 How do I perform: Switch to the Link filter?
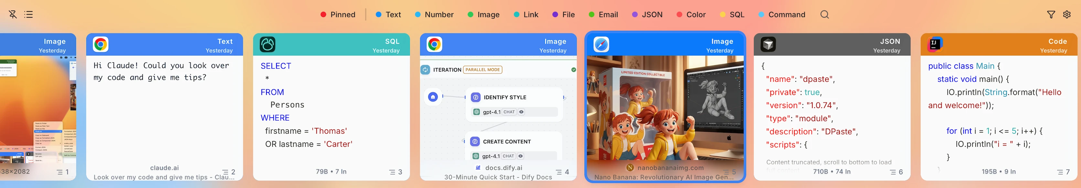click(x=526, y=14)
